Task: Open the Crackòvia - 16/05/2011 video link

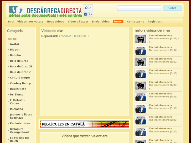Action: pos(74,36)
